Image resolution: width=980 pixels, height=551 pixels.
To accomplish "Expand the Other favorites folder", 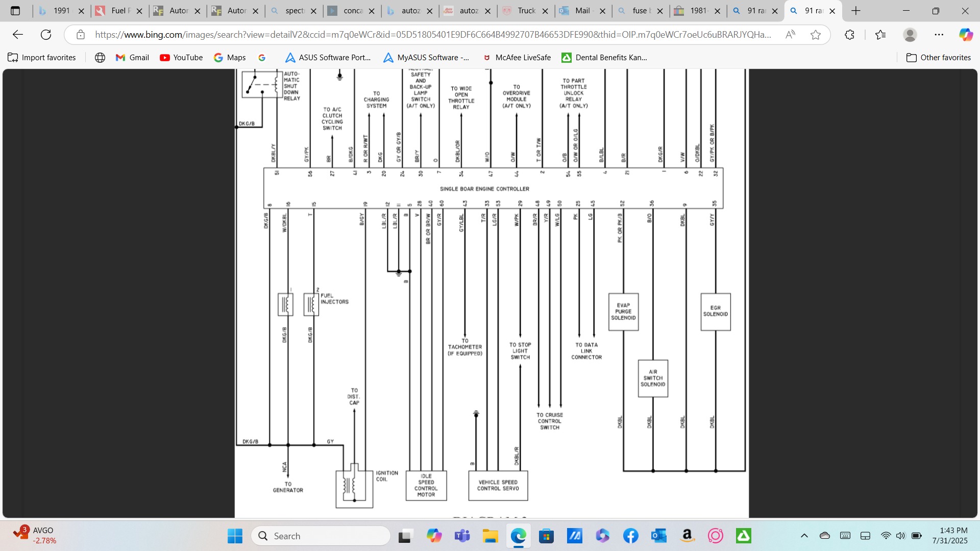I will 939,58.
